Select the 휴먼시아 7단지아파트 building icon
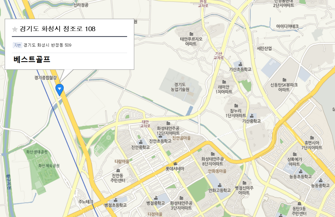 [x=312, y=138]
